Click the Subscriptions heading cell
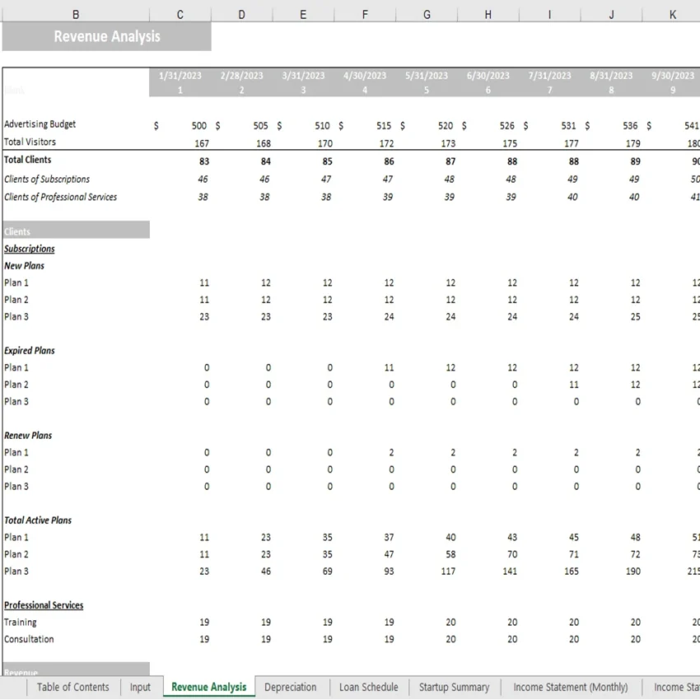Viewport: 700px width, 700px height. click(29, 248)
